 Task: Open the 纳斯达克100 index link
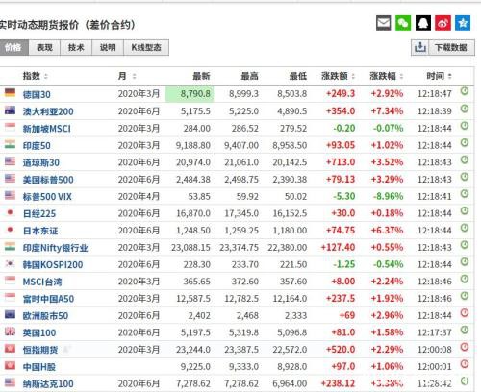[x=48, y=383]
